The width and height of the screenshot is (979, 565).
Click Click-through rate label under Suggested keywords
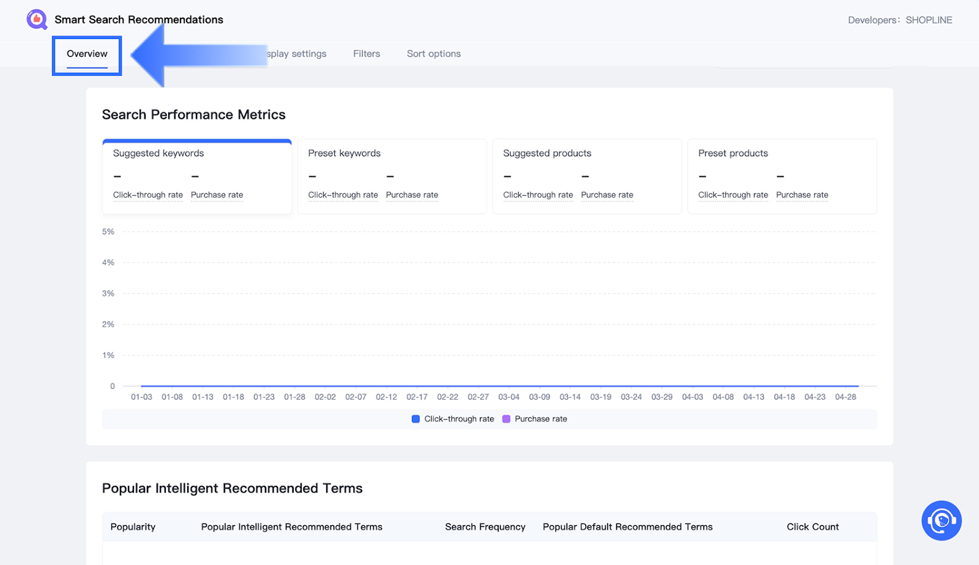(147, 195)
